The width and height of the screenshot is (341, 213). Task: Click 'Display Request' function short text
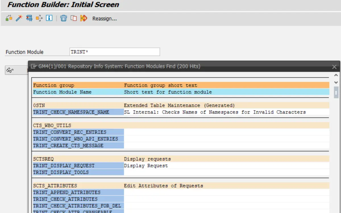(x=146, y=166)
